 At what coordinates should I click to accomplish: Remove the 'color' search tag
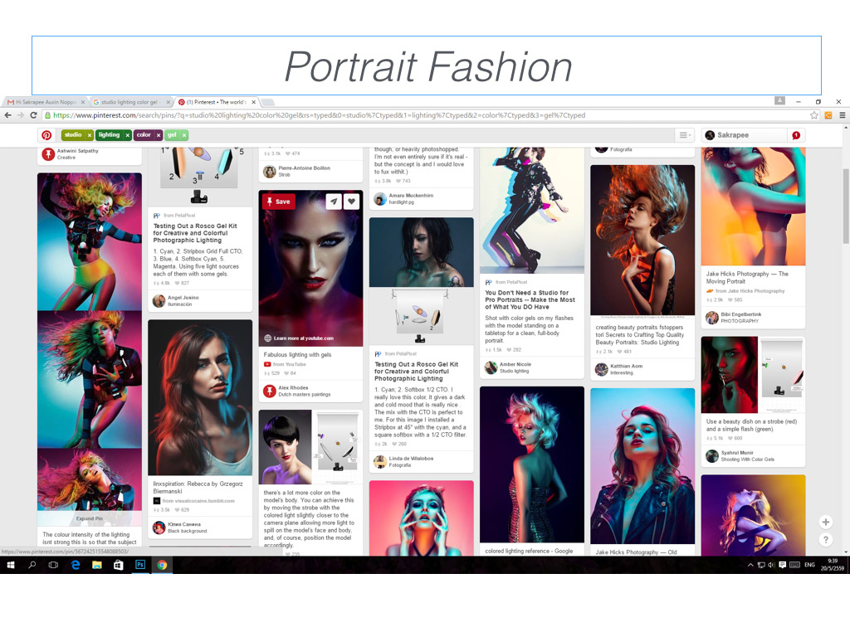click(159, 135)
